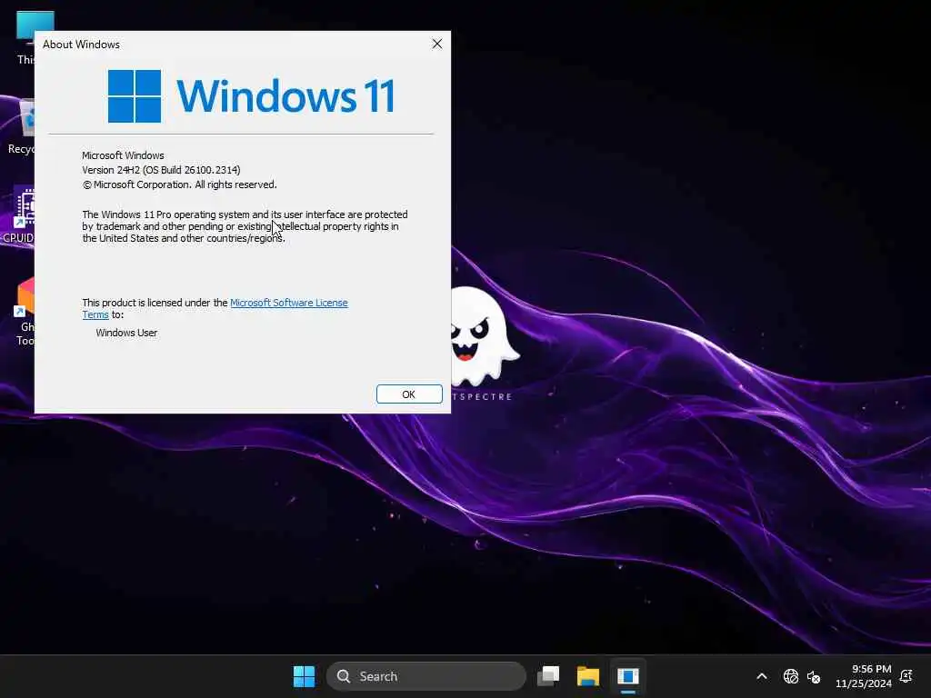The image size is (931, 698).
Task: Show hidden system tray icons
Action: [x=762, y=676]
